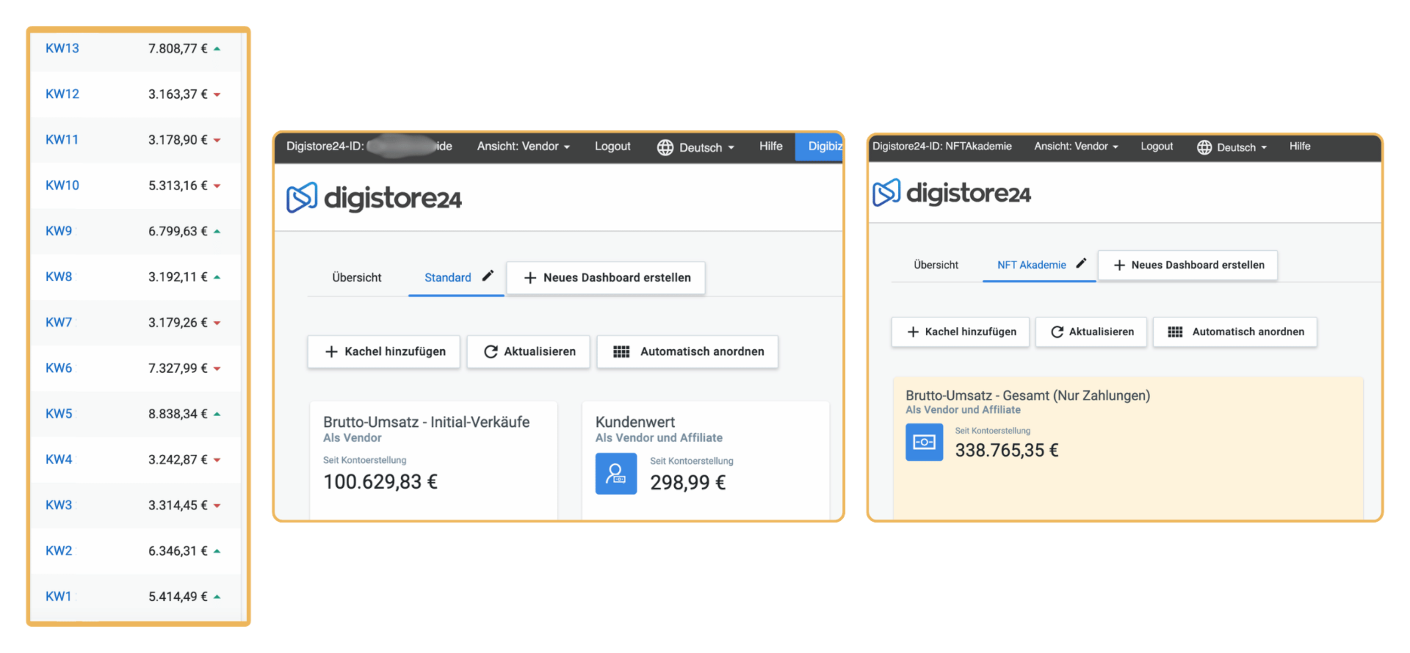The width and height of the screenshot is (1410, 653).
Task: Click Neues Dashboard erstellen next to Standard tab
Action: (x=606, y=278)
